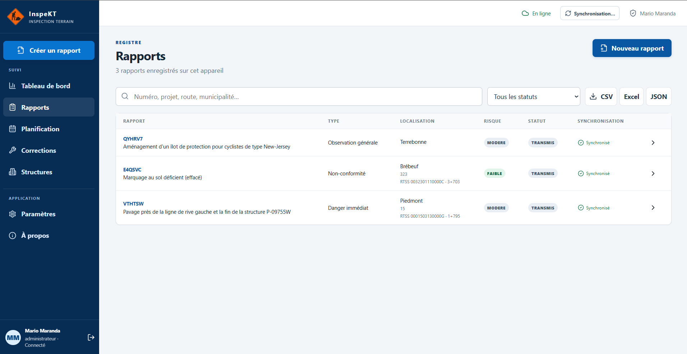The image size is (687, 354).
Task: Open report E4QSVC link
Action: click(x=132, y=170)
